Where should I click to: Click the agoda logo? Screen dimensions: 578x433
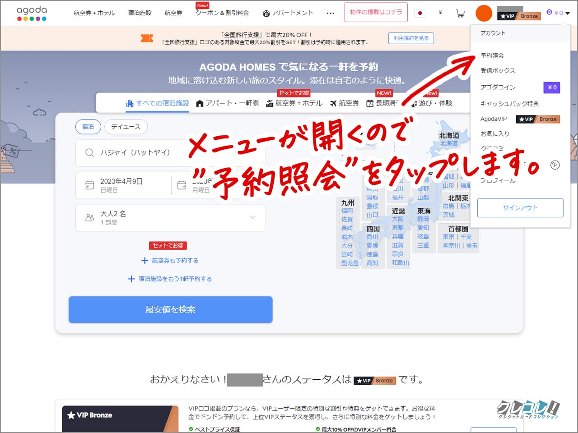(32, 13)
